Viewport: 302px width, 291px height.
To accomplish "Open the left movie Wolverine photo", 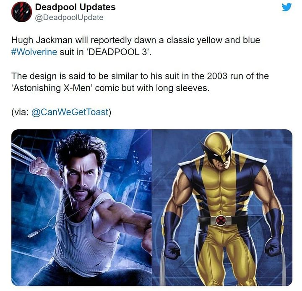I will click(x=82, y=207).
